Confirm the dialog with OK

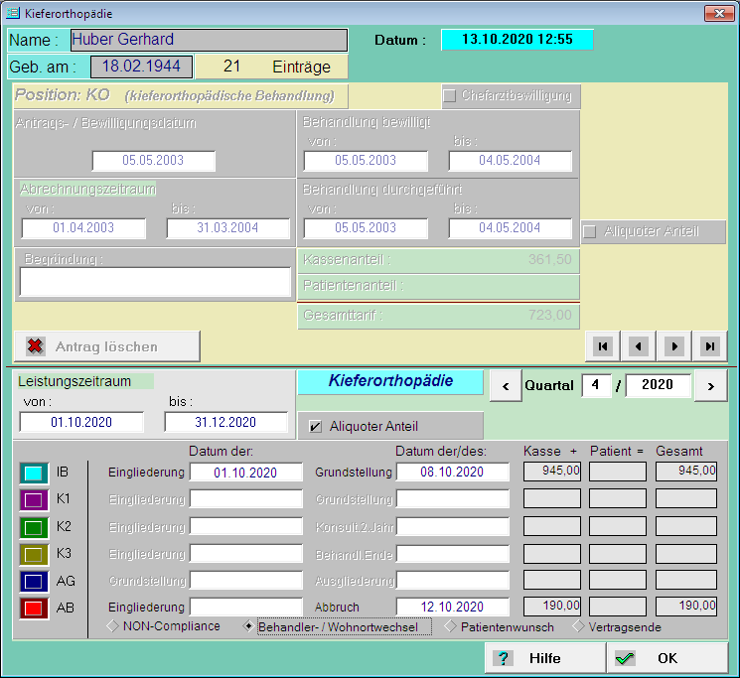coord(666,658)
